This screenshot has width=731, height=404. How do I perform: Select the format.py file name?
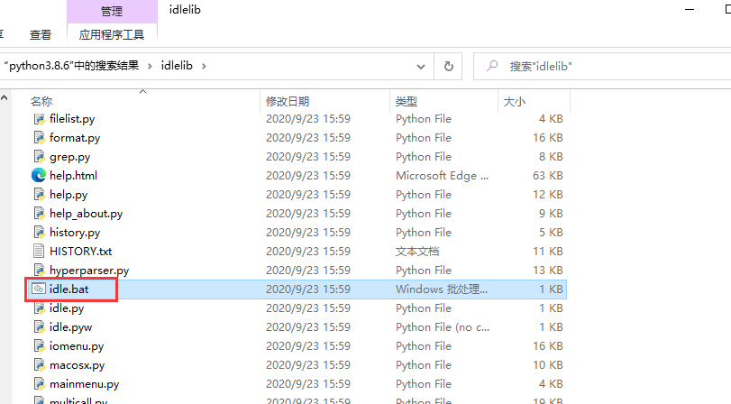click(x=75, y=138)
